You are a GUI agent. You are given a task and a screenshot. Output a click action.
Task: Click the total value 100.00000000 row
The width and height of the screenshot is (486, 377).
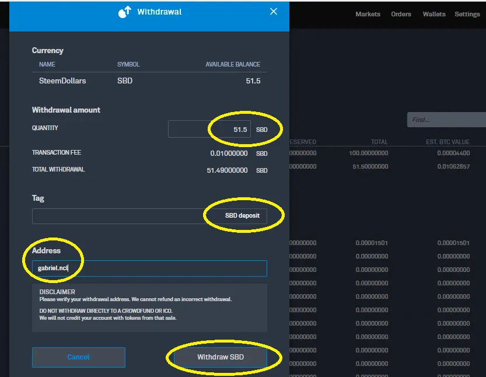click(369, 153)
